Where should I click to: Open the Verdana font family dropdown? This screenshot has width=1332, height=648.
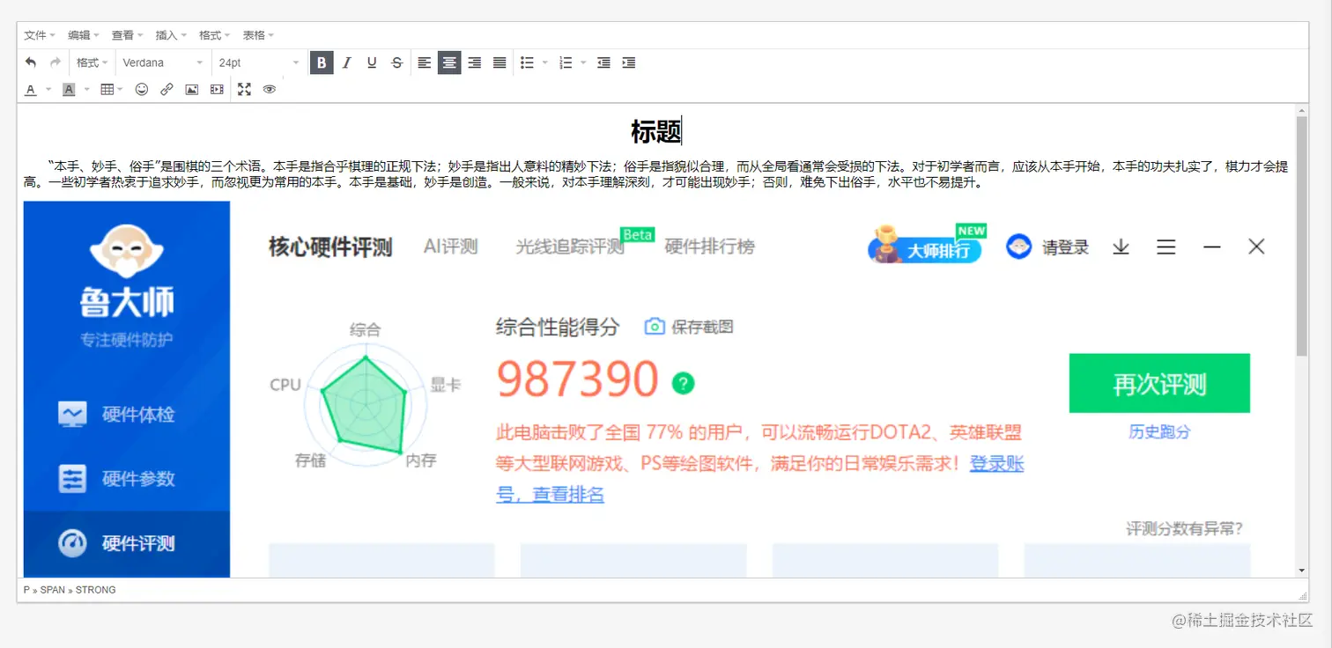coord(164,63)
